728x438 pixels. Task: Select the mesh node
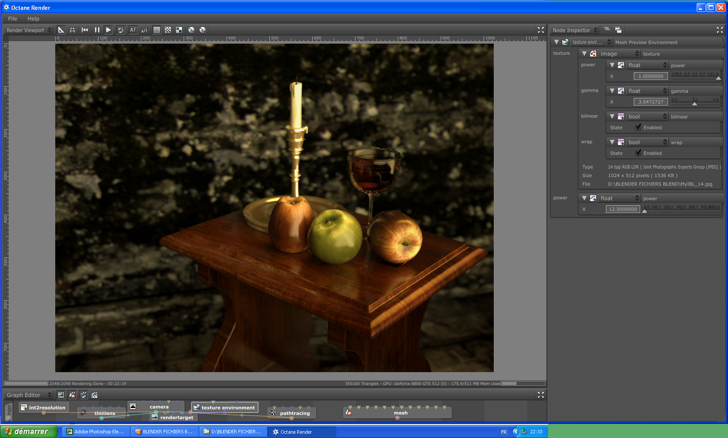(x=397, y=413)
